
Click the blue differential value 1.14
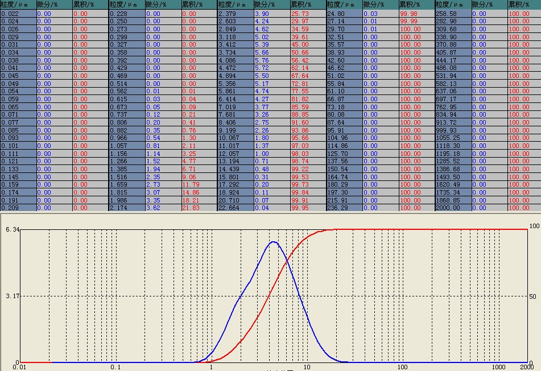click(x=153, y=154)
